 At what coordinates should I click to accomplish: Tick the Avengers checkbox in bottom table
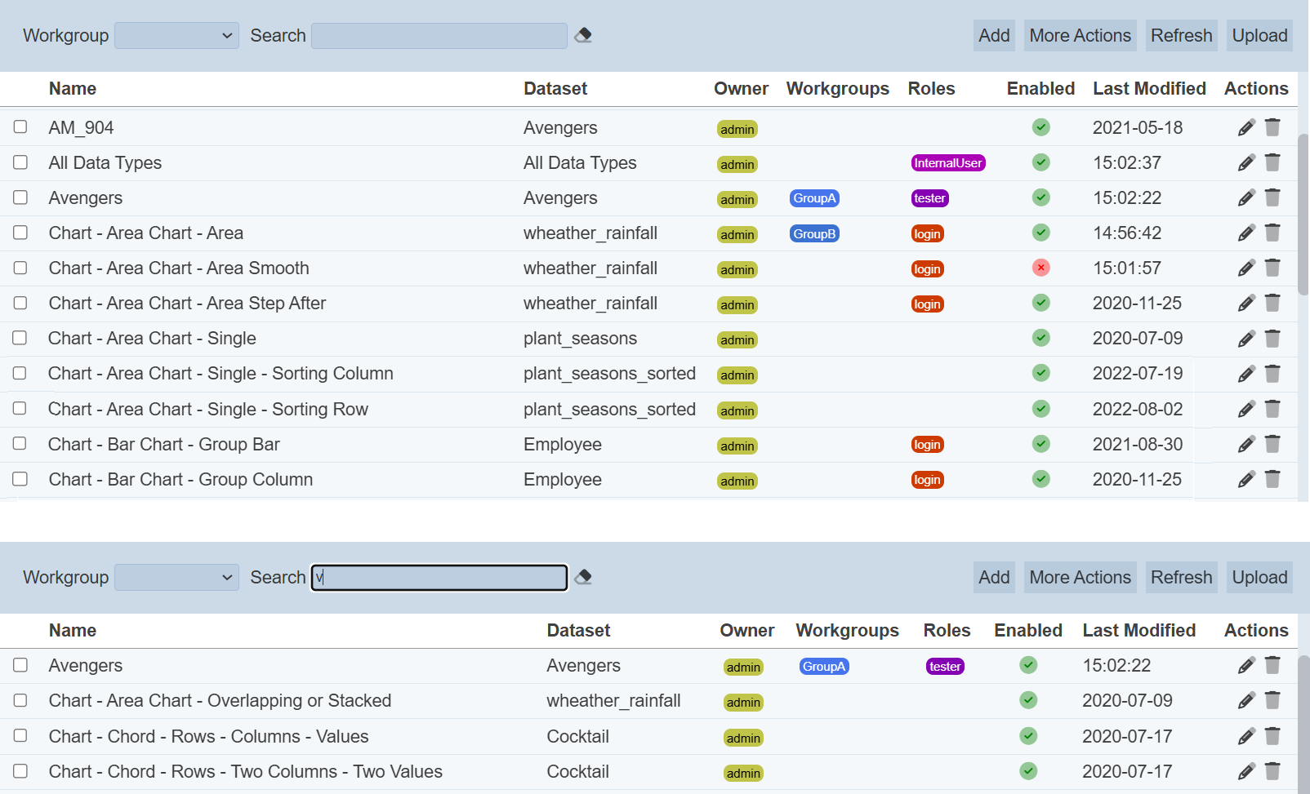coord(20,665)
